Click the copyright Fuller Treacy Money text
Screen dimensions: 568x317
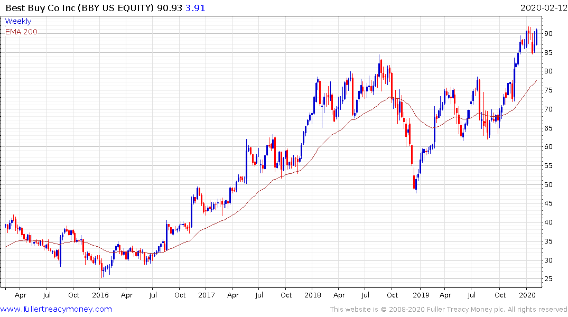[x=449, y=310]
